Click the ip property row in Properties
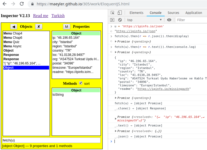207x150 pixels. [x=76, y=38]
